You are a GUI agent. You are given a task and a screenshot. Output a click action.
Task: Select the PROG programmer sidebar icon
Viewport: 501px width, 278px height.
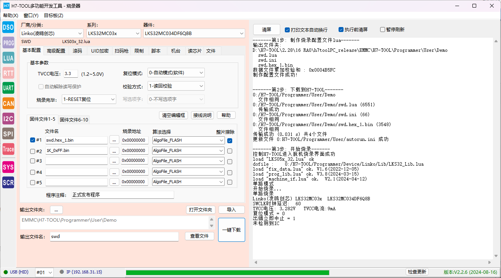coord(8,43)
